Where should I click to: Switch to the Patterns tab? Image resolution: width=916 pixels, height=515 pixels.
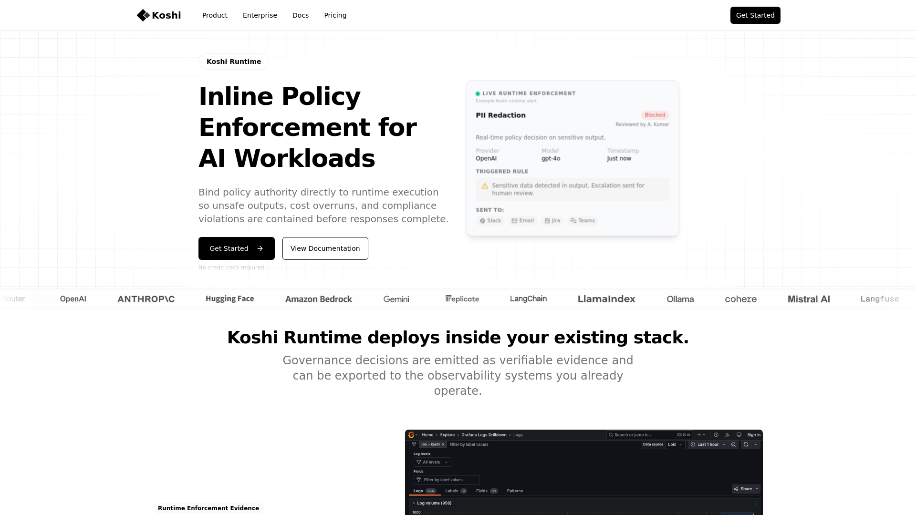515,491
